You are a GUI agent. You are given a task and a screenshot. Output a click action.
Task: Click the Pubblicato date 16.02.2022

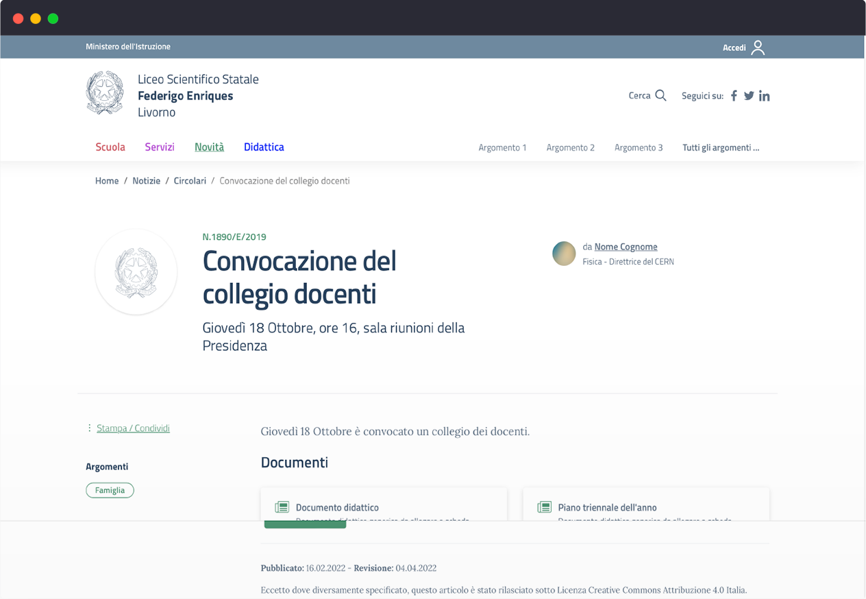325,568
